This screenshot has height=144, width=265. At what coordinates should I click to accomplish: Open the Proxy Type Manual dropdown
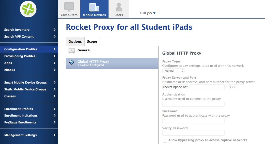click(x=173, y=71)
